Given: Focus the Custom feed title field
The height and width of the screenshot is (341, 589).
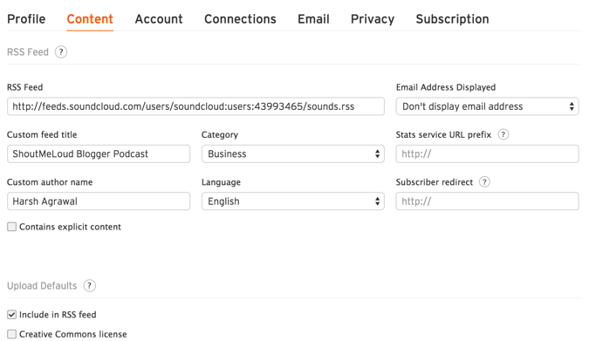Looking at the screenshot, I should click(x=99, y=154).
